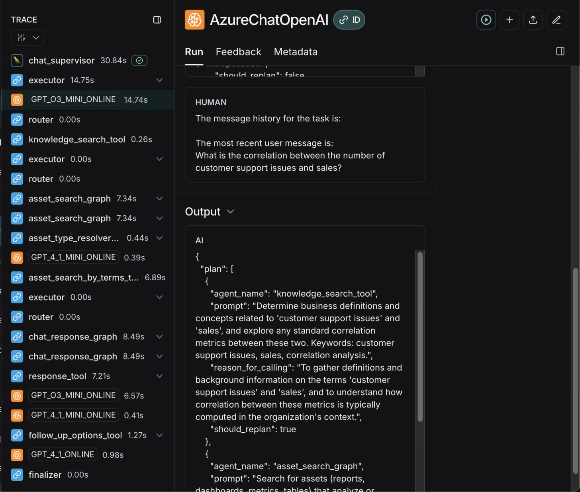The height and width of the screenshot is (492, 580).
Task: Switch to the Feedback tab
Action: click(x=238, y=52)
